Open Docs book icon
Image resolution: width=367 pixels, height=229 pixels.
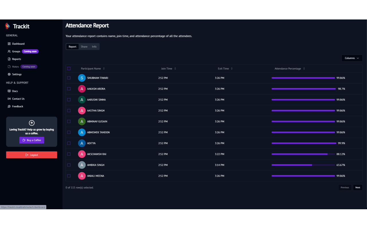tap(9, 91)
